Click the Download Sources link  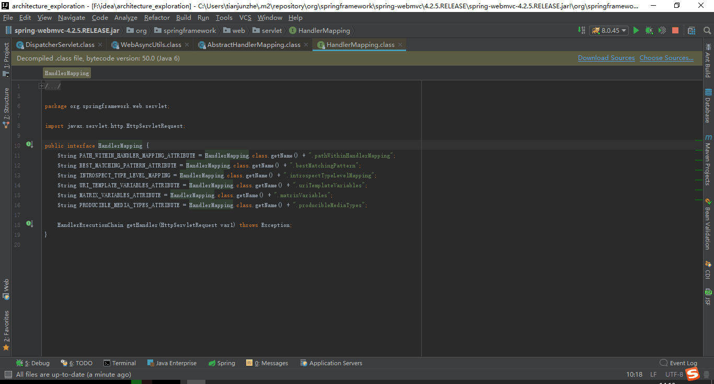pyautogui.click(x=606, y=58)
